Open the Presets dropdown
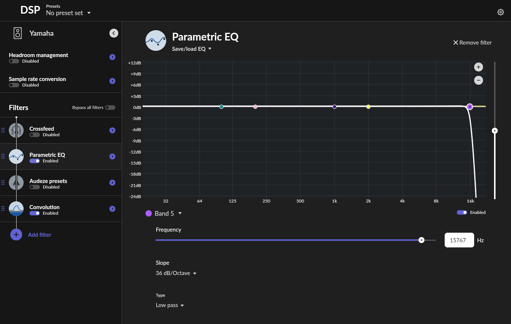 [68, 13]
